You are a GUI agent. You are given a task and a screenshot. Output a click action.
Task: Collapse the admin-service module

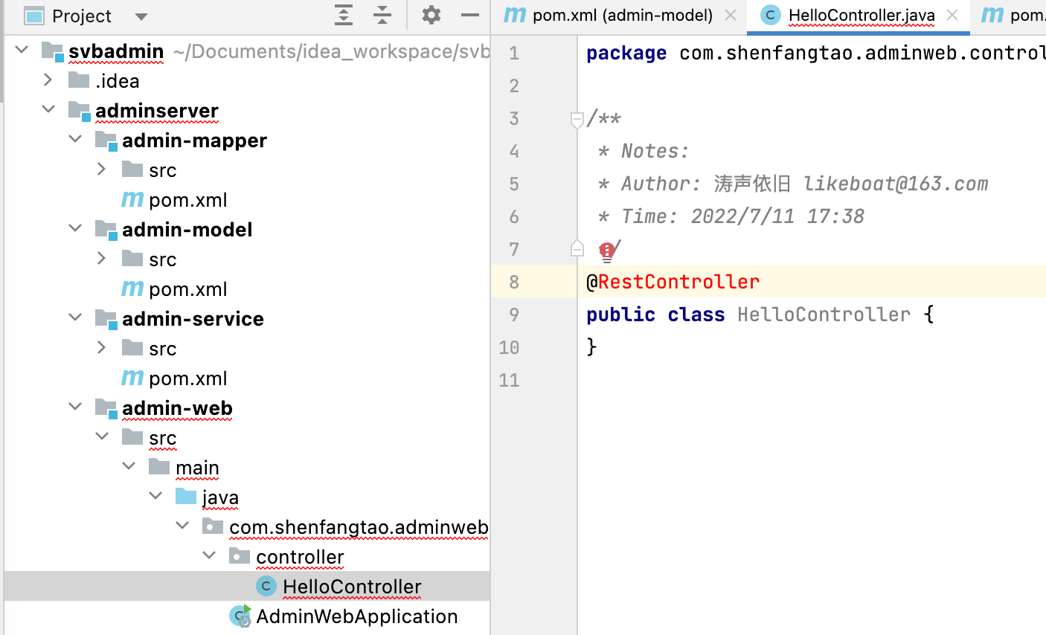click(76, 317)
